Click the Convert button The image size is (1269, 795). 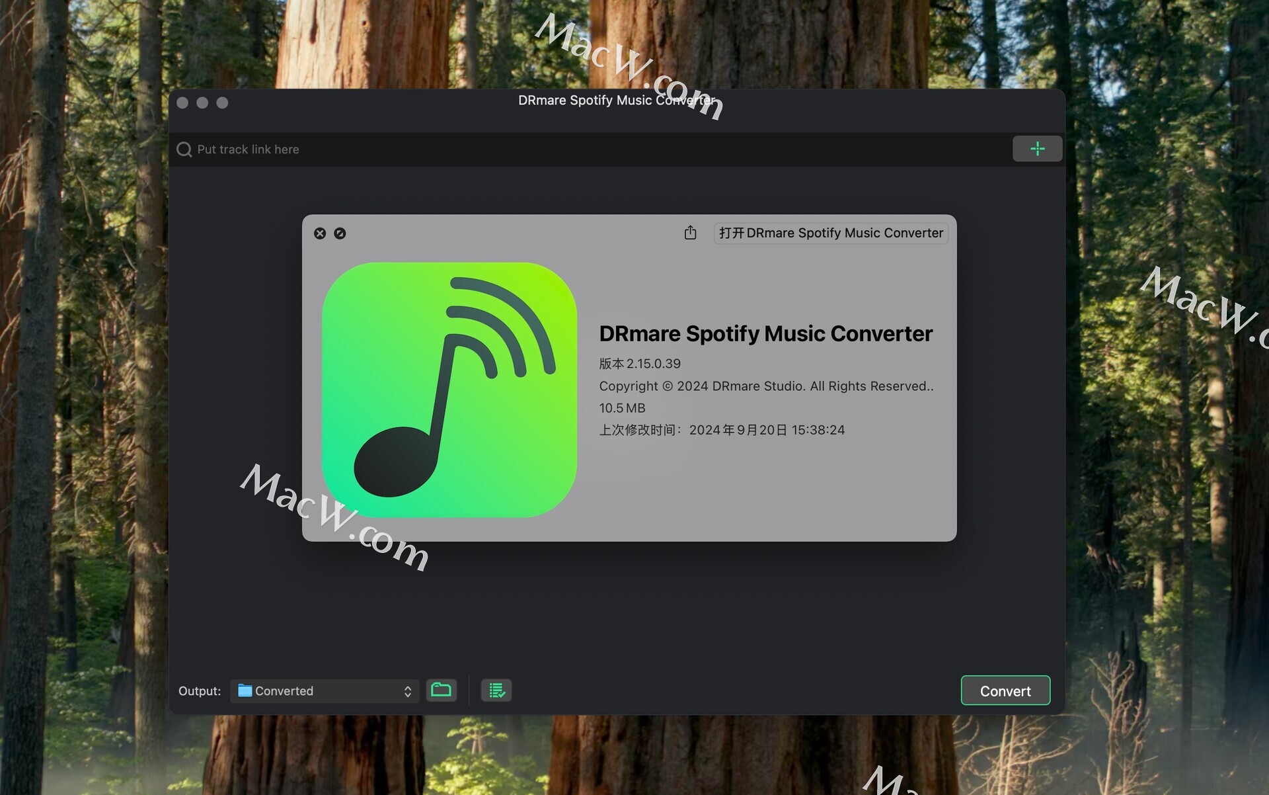1005,690
